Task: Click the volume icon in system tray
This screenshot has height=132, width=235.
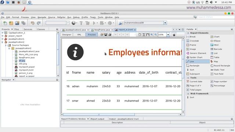Action: pyautogui.click(x=211, y=2)
